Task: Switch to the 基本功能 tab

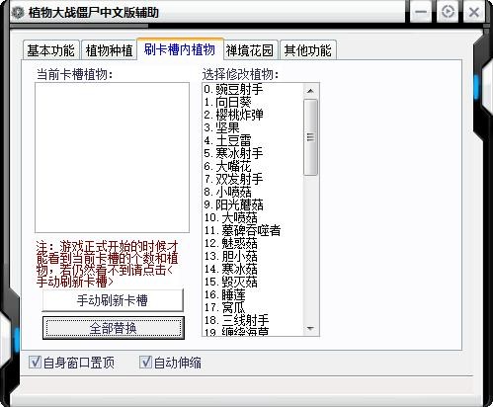Action: coord(51,50)
